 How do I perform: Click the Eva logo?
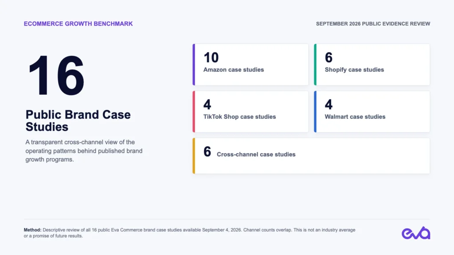(x=416, y=233)
